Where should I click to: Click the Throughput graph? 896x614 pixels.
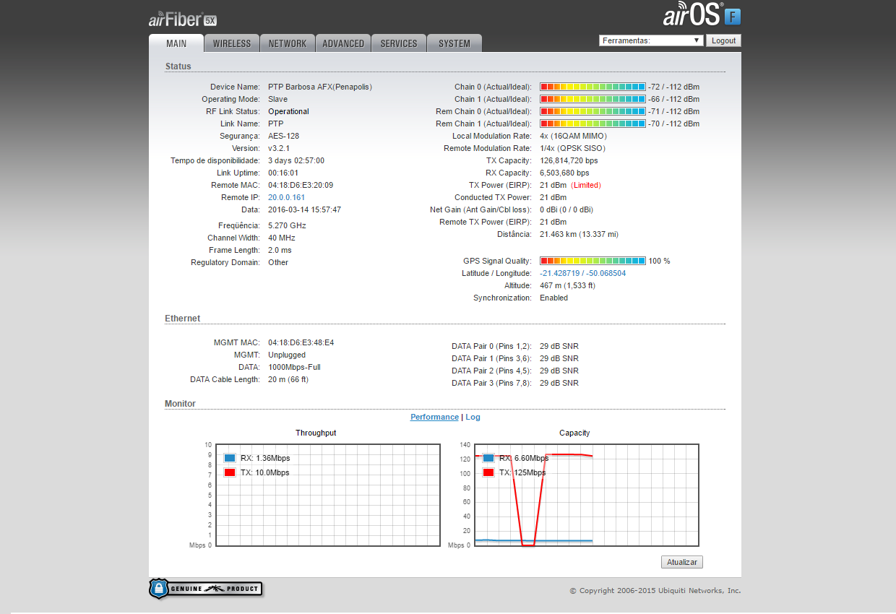pyautogui.click(x=328, y=495)
